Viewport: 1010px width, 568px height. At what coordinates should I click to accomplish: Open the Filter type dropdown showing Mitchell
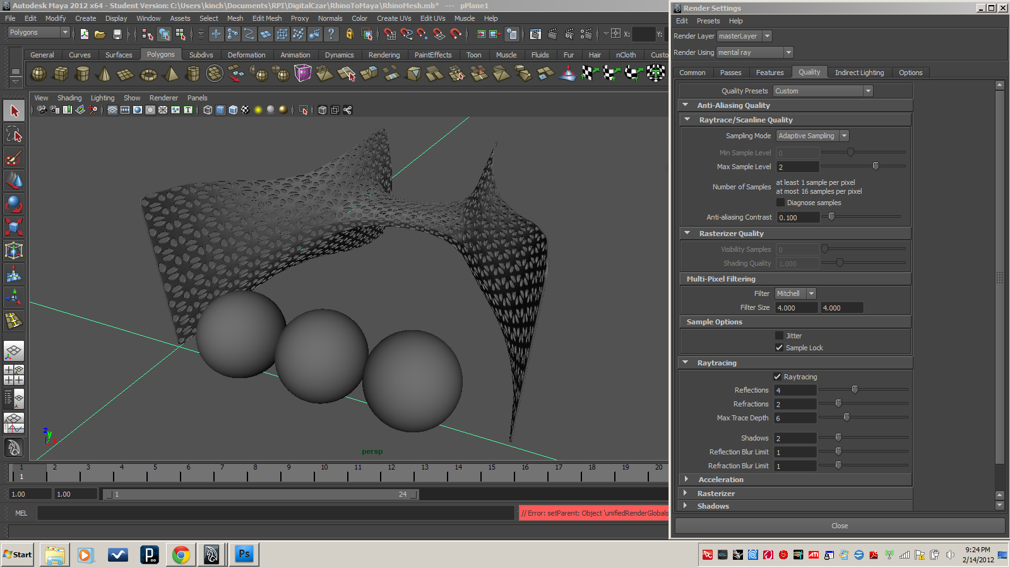[x=795, y=293]
